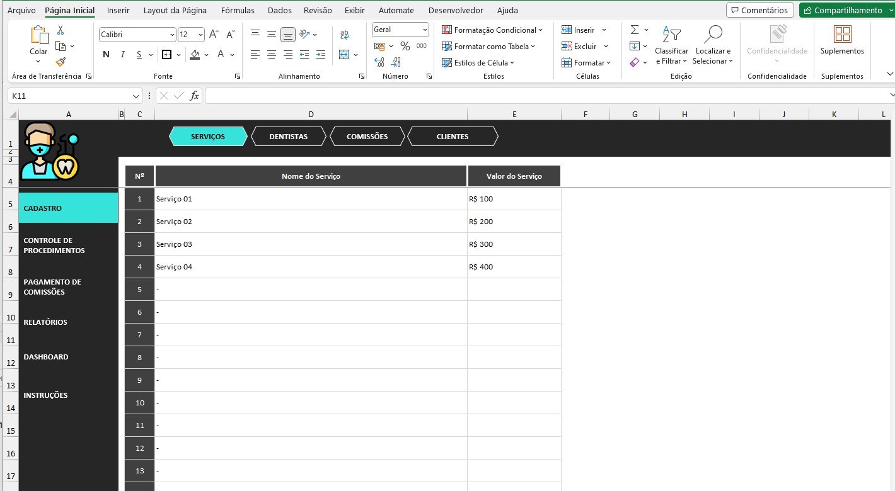Toggle bold formatting (N)
Viewport: 895px width, 491px height.
pos(106,55)
